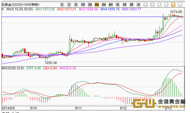This screenshot has width=191, height=113.
Task: Click the highlighted gold magnifier icon
Action: (173, 5)
